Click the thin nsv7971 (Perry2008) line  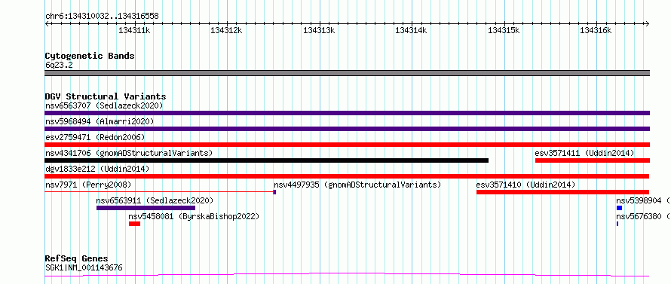tap(159, 192)
